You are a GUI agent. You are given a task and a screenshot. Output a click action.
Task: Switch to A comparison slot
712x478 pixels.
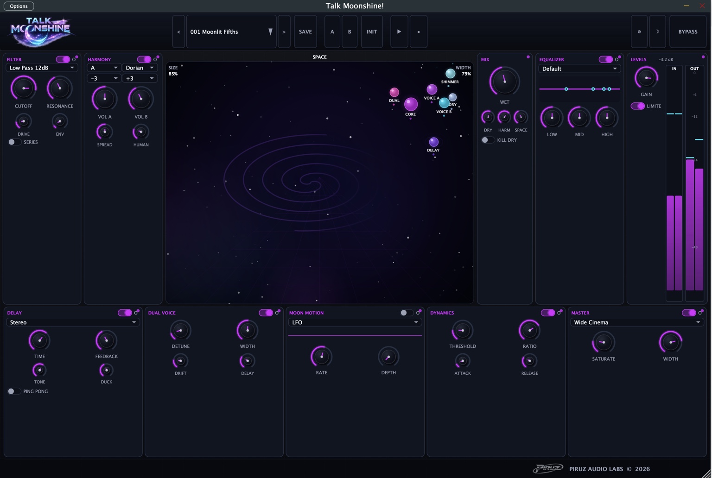coord(332,31)
